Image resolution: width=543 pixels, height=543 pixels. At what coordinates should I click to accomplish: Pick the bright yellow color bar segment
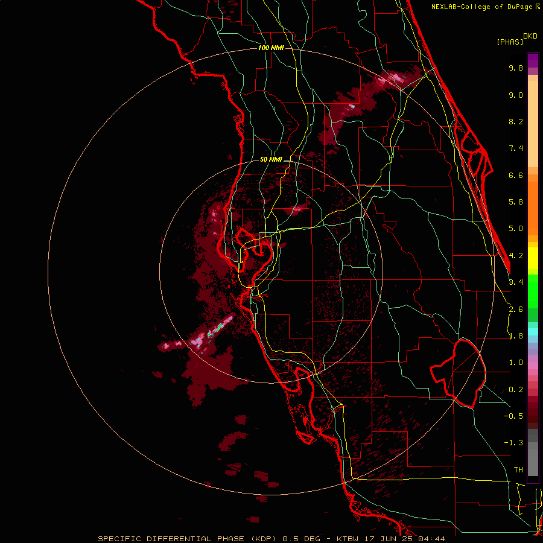533,258
